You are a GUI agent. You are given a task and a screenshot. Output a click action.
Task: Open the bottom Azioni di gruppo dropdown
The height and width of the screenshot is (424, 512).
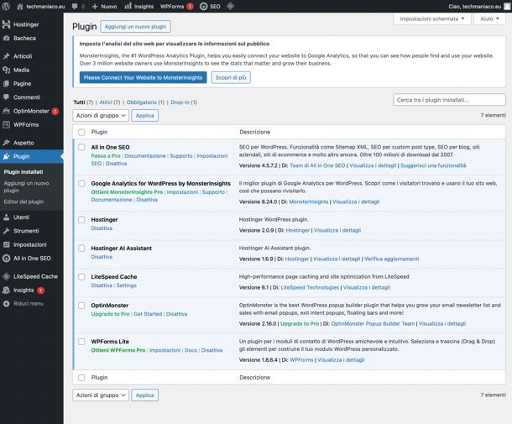tap(101, 395)
